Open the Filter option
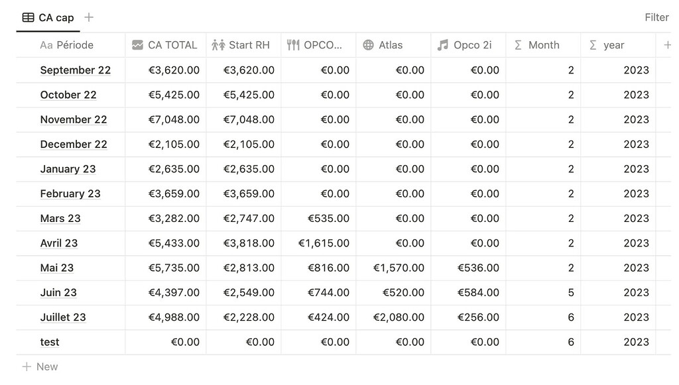This screenshot has width=679, height=385. click(x=656, y=17)
